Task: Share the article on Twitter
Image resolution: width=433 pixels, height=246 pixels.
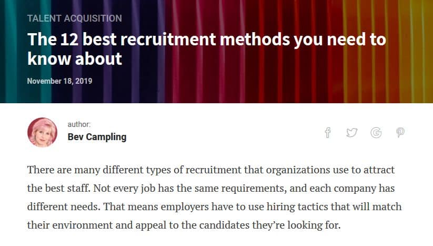Action: pos(351,133)
